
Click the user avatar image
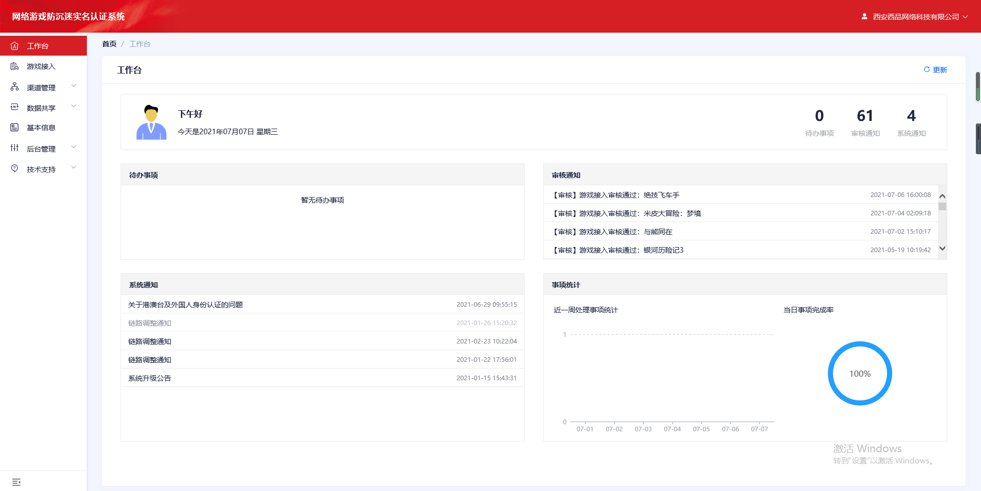click(x=151, y=122)
